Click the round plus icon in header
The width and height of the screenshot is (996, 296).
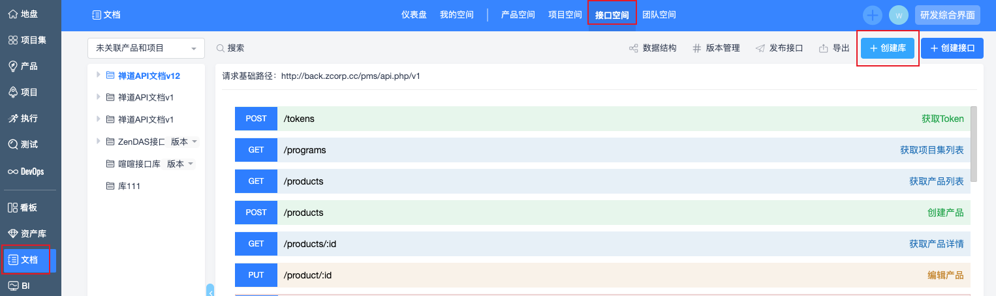tap(872, 15)
